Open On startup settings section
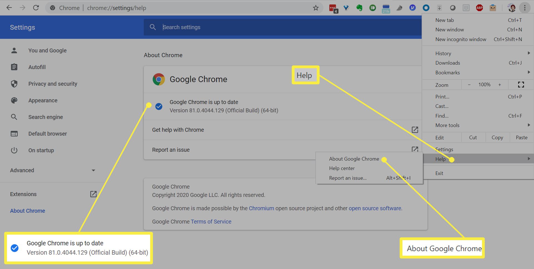Screen dimensions: 534x269 pyautogui.click(x=41, y=150)
